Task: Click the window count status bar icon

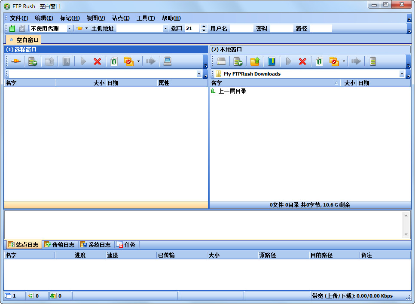Action: click(x=8, y=296)
